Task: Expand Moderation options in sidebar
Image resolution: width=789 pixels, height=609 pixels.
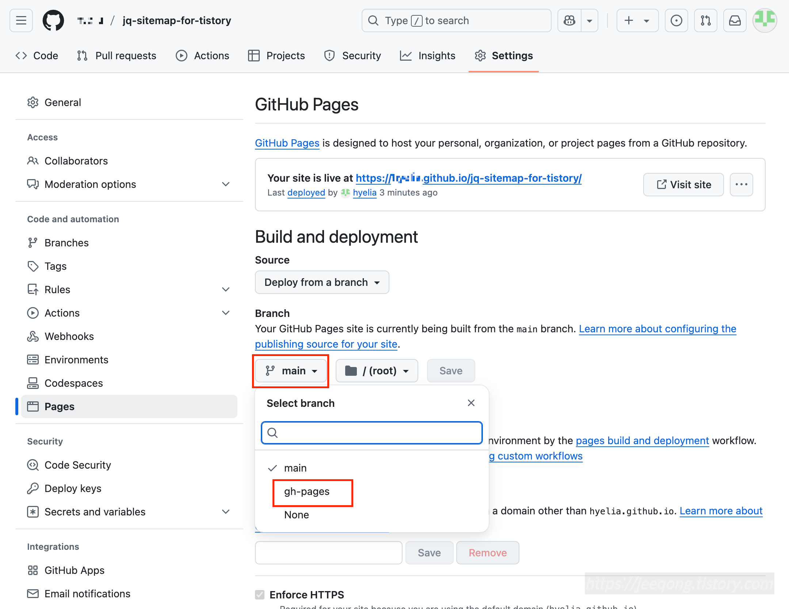Action: [226, 184]
